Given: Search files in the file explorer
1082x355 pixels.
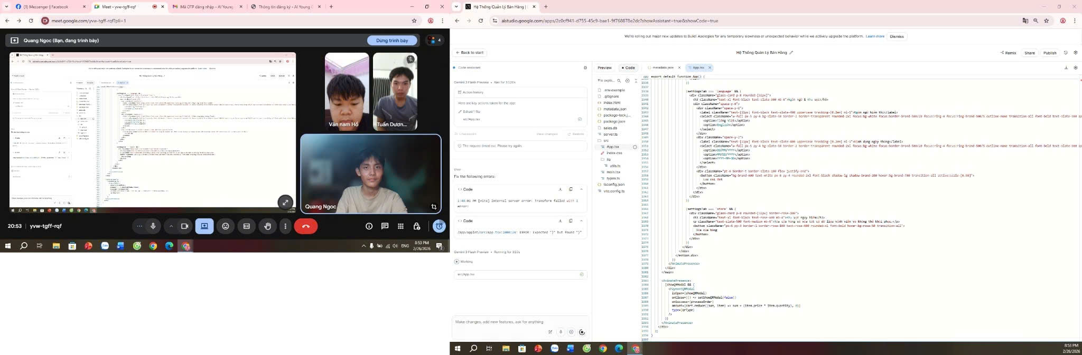Looking at the screenshot, I should pos(619,81).
